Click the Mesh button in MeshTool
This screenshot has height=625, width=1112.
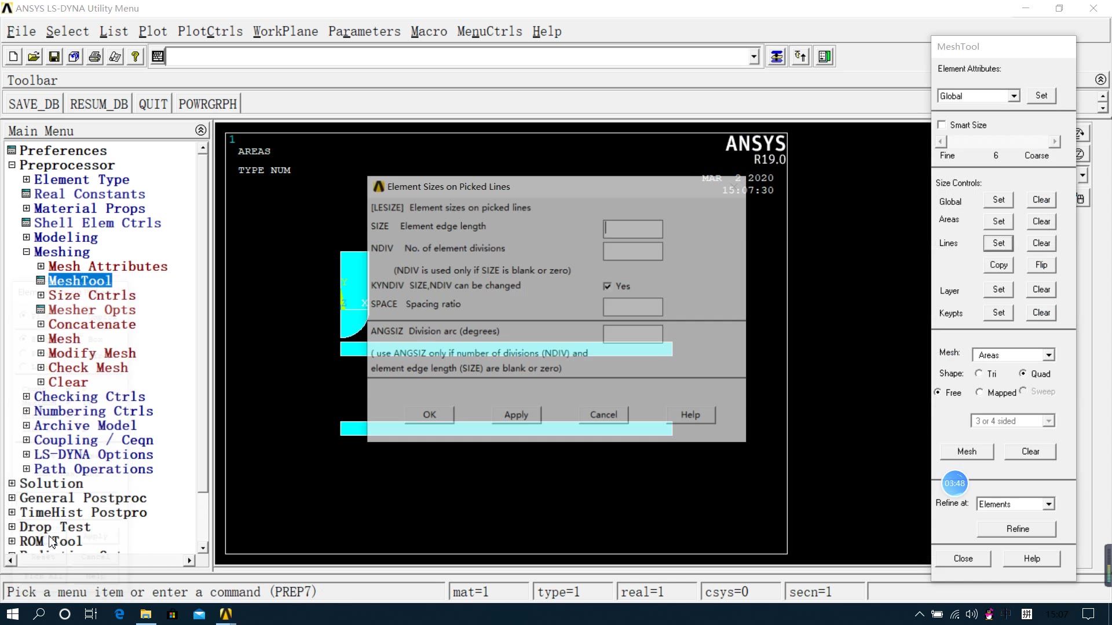point(967,451)
